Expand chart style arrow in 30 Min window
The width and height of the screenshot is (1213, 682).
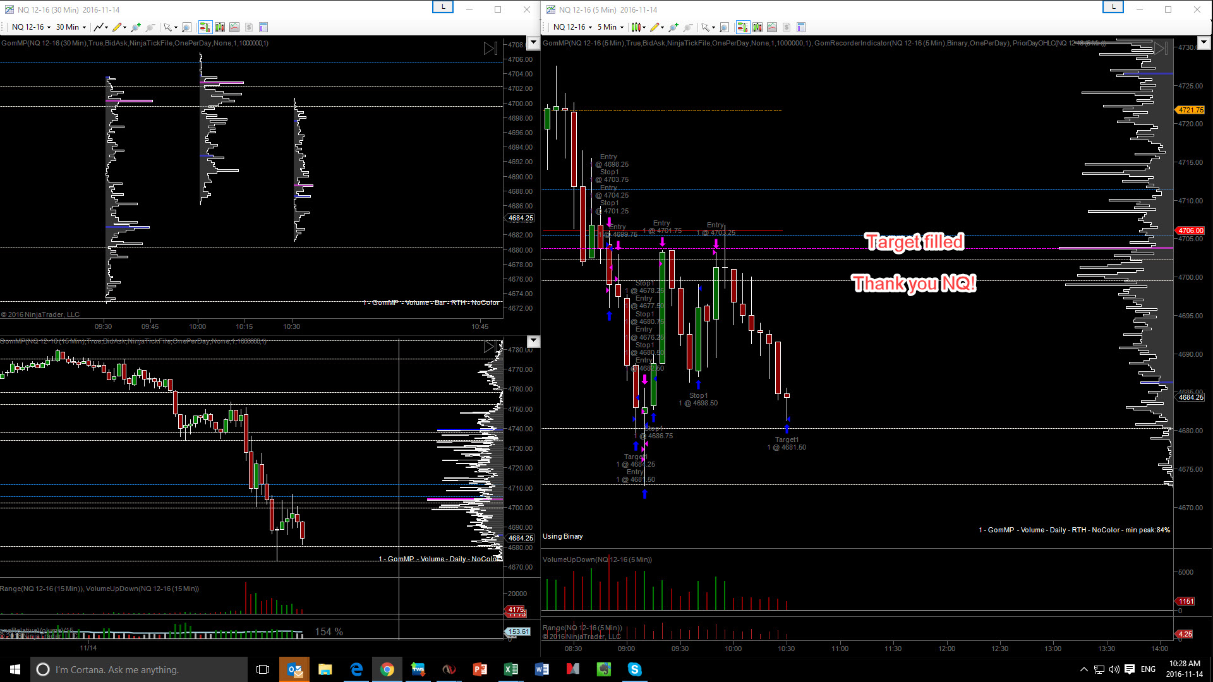point(106,27)
